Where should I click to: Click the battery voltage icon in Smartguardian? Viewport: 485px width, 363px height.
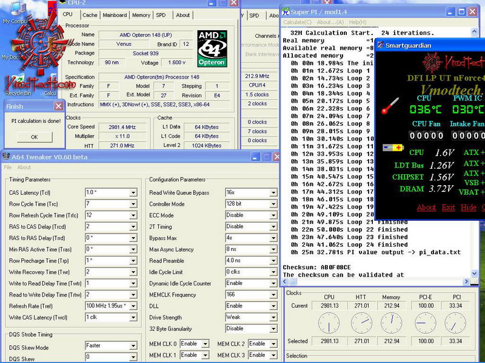[392, 147]
